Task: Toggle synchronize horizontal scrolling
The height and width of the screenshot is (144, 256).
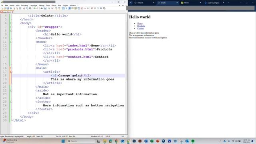Action: click(x=59, y=8)
